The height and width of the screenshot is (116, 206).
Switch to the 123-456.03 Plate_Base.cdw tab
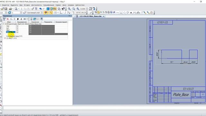90,16
